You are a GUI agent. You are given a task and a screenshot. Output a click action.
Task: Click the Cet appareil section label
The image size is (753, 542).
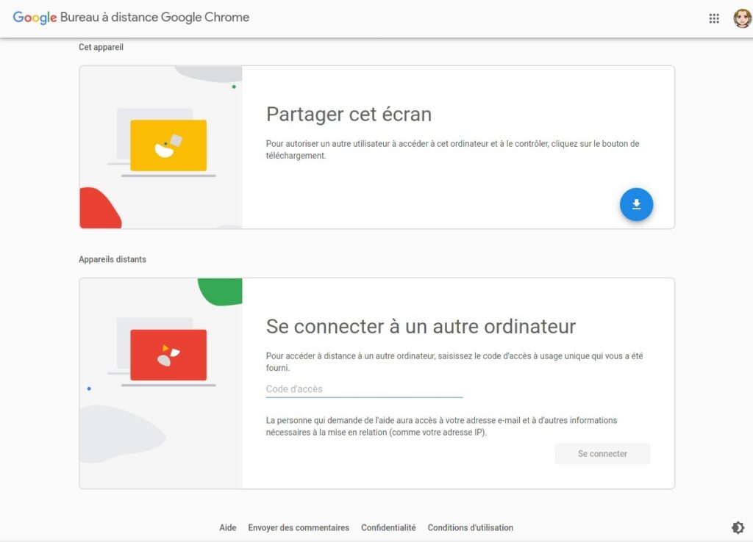click(x=101, y=47)
